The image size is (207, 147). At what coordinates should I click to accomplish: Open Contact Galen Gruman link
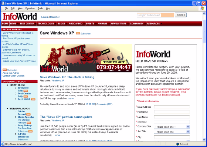pos(13,76)
